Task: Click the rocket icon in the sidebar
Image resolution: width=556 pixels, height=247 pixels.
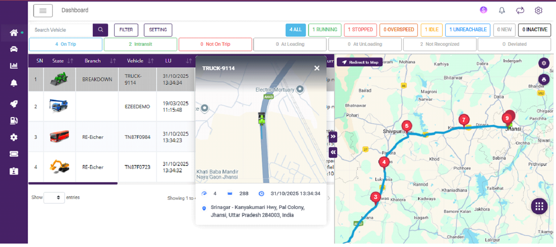Action: pos(14,104)
